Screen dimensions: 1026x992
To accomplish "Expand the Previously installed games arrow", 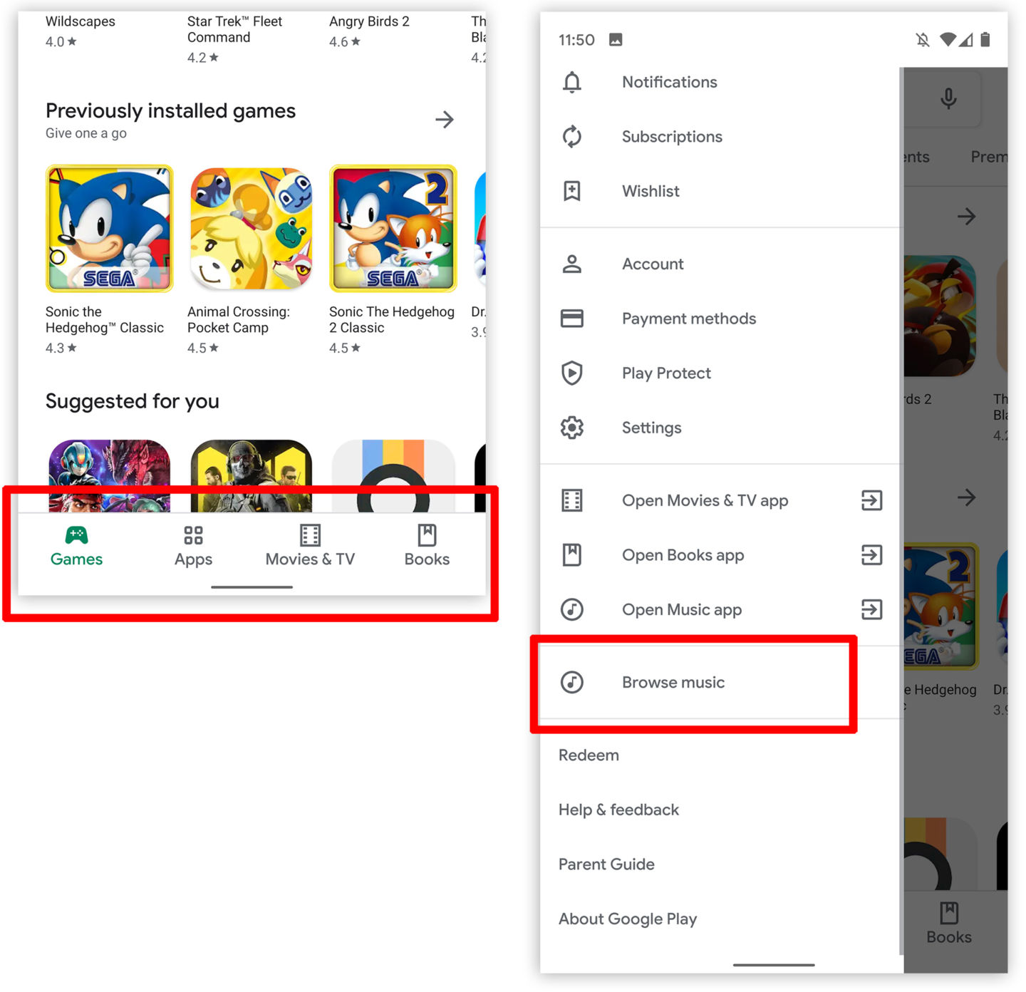I will pos(445,120).
